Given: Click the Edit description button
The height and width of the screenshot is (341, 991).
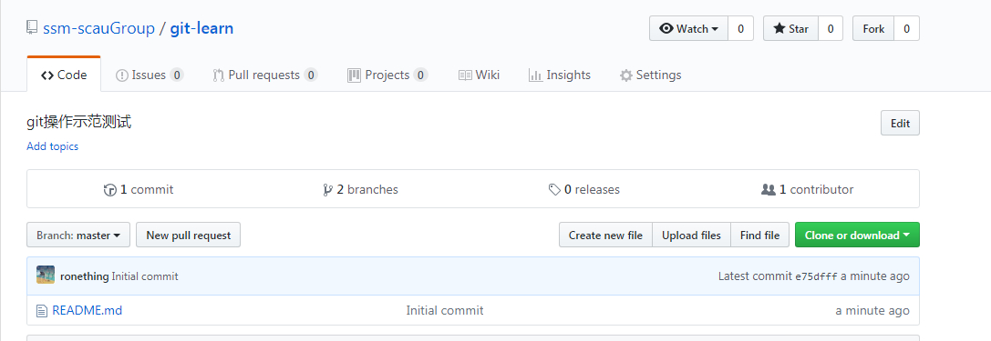Looking at the screenshot, I should click(x=900, y=123).
